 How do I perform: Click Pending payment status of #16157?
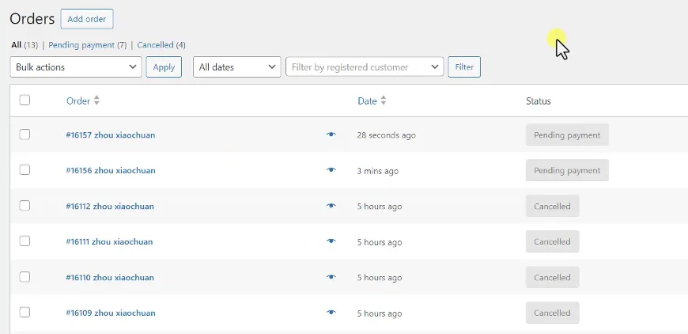pyautogui.click(x=567, y=135)
